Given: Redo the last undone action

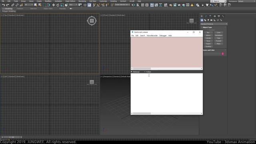Looking at the screenshot, I should (x=8, y=5).
